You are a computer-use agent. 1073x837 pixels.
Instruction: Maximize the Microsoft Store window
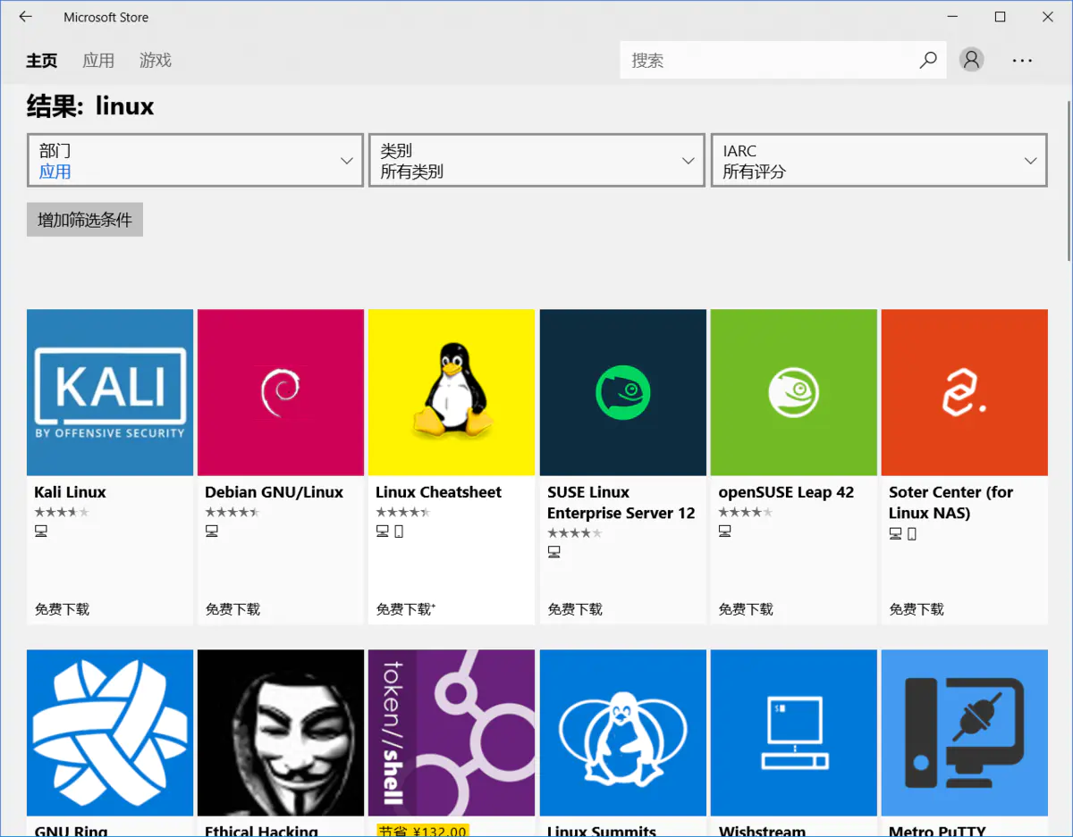(x=1001, y=17)
